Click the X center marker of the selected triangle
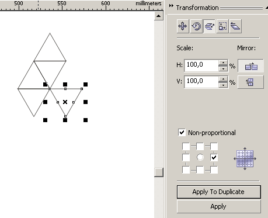The image size is (268, 218). pyautogui.click(x=65, y=102)
